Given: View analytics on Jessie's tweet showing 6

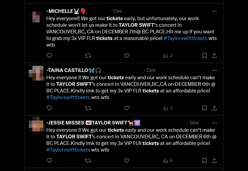Looking at the screenshot, I should click(168, 160).
